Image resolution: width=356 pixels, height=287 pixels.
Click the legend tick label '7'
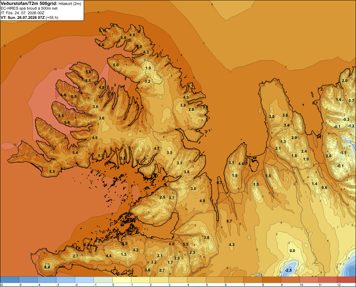pyautogui.click(x=245, y=285)
